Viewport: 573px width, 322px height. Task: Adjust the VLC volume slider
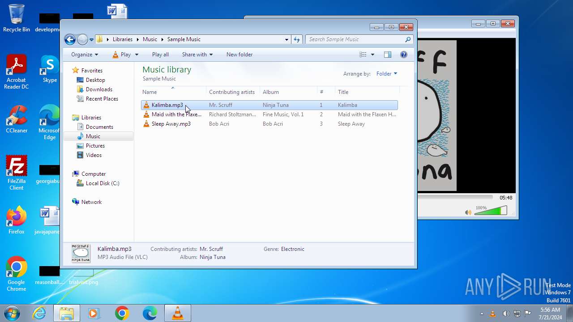click(x=491, y=211)
